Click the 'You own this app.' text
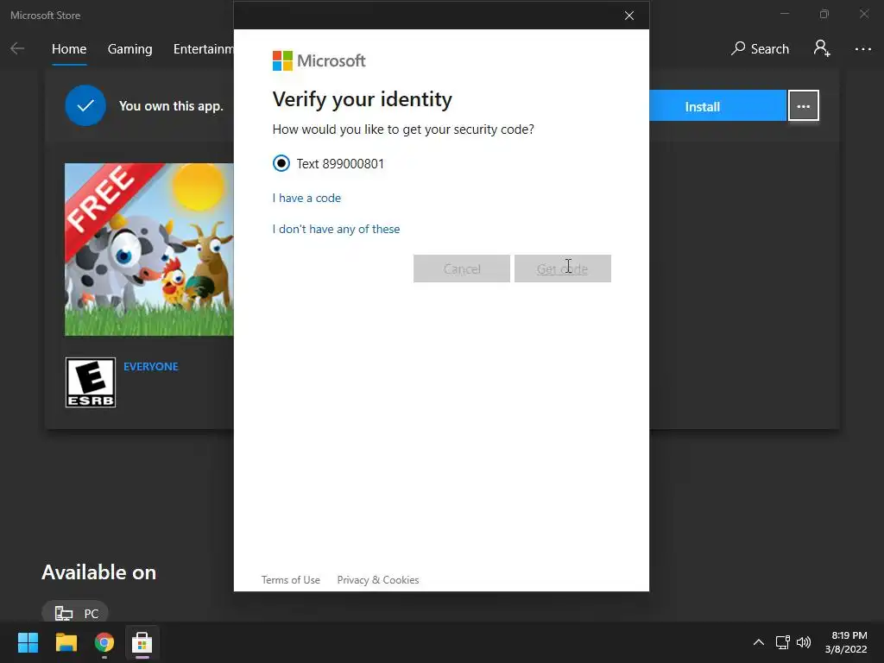The width and height of the screenshot is (884, 663). pos(171,106)
